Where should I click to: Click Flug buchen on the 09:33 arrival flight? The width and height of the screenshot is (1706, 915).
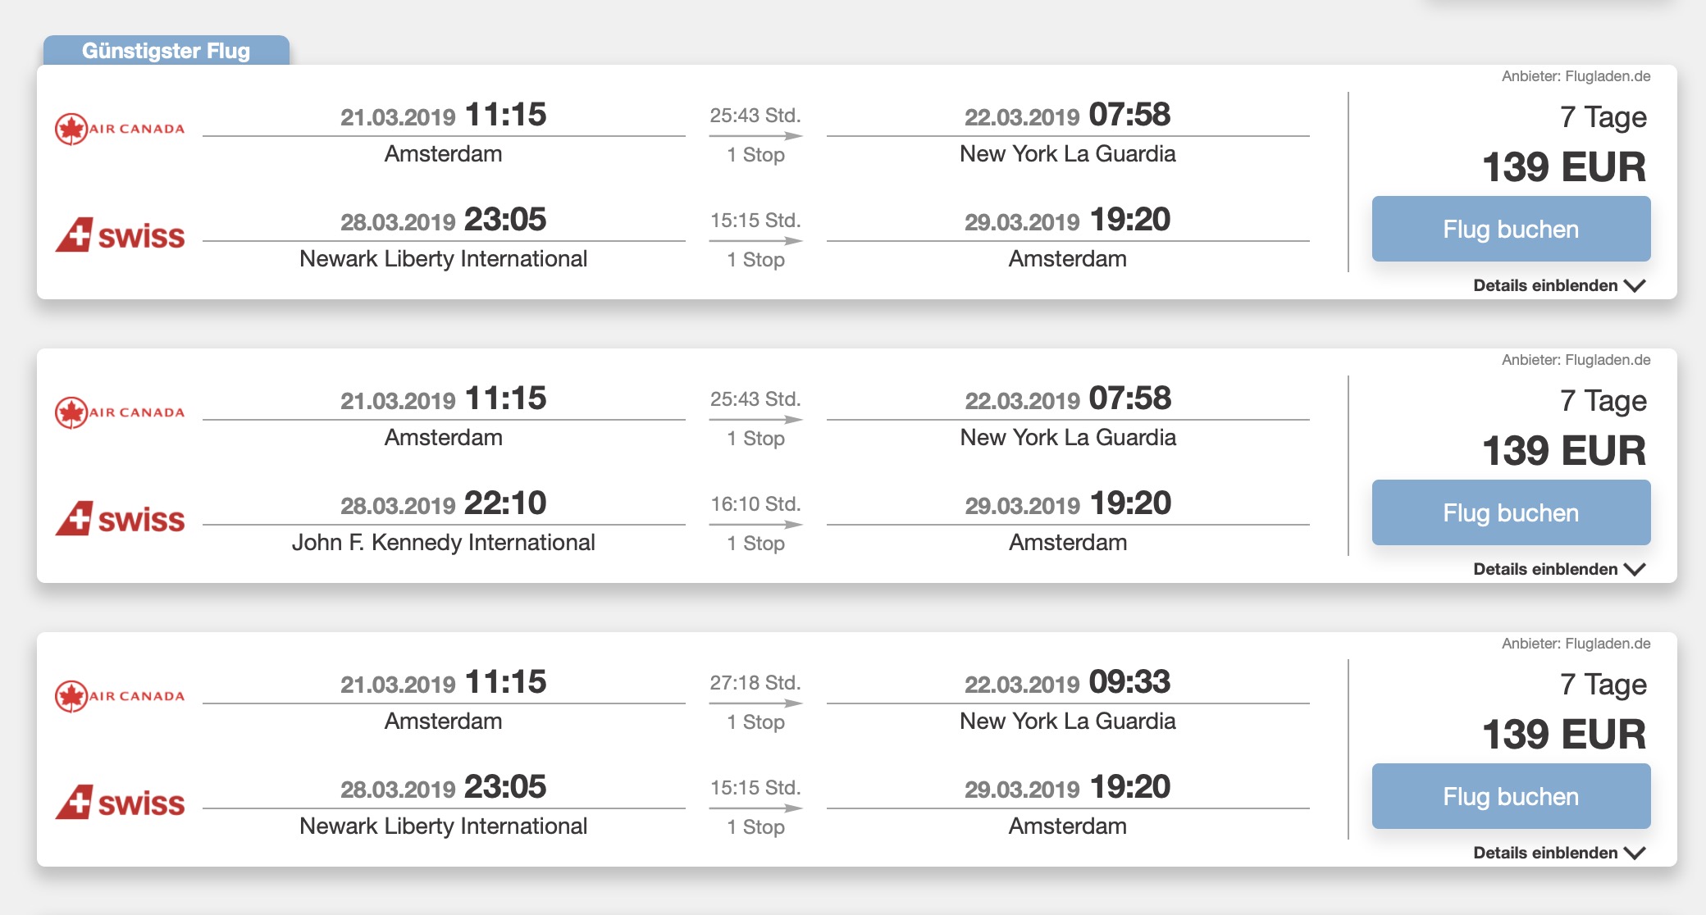(x=1511, y=796)
